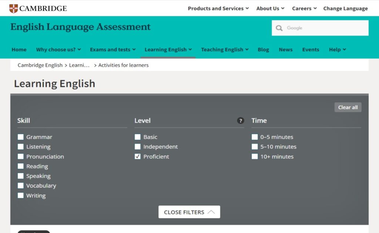Open the Why choose us? menu
Screen dimensions: 379x233
[58, 49]
